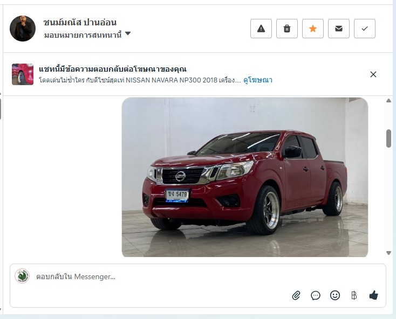The height and width of the screenshot is (319, 396).
Task: Mark conversation as spam with warning icon
Action: (261, 29)
